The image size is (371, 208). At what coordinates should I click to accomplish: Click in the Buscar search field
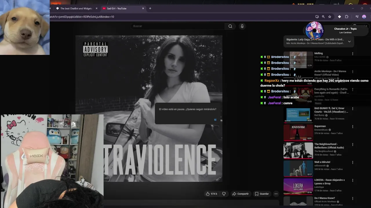[177, 26]
